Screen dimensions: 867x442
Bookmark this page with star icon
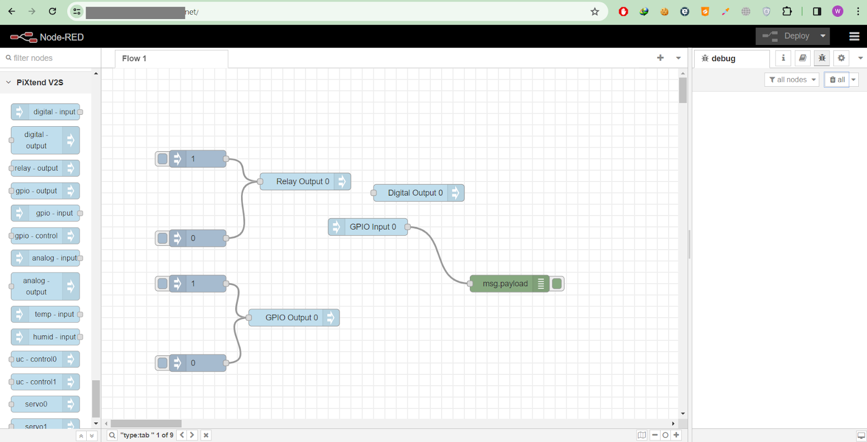(594, 11)
